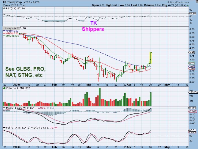Click the TK ticker symbol in header

pyautogui.click(x=5, y=2)
